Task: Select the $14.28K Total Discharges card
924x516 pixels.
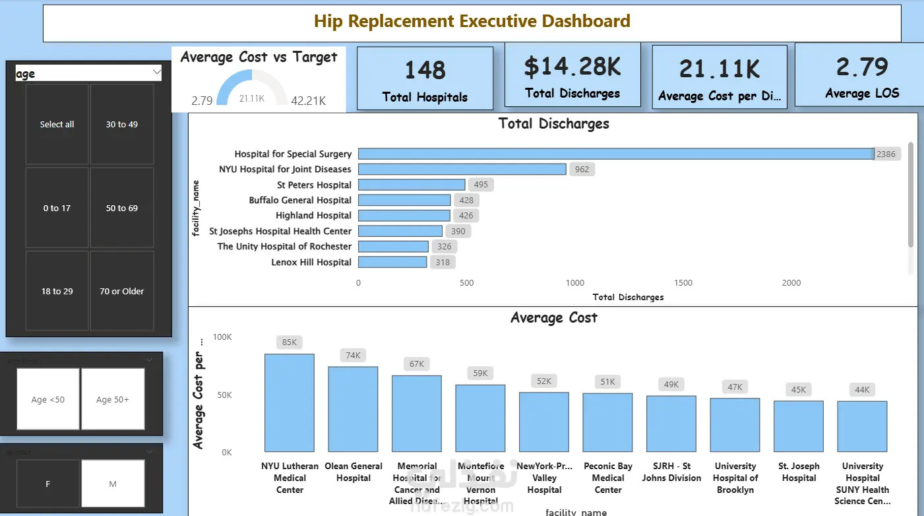Action: pyautogui.click(x=572, y=75)
